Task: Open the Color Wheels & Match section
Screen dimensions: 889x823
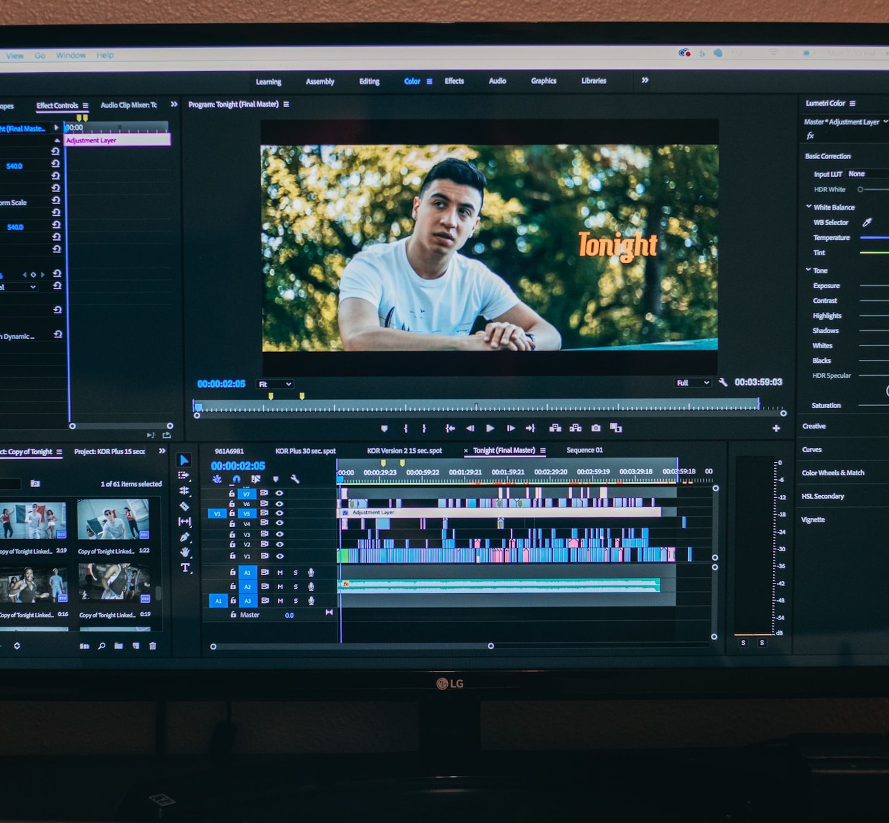Action: 833,472
